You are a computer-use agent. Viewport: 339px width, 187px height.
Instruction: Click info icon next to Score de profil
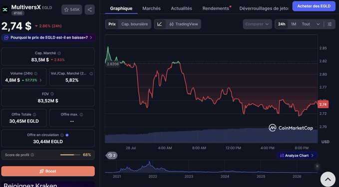pyautogui.click(x=32, y=155)
